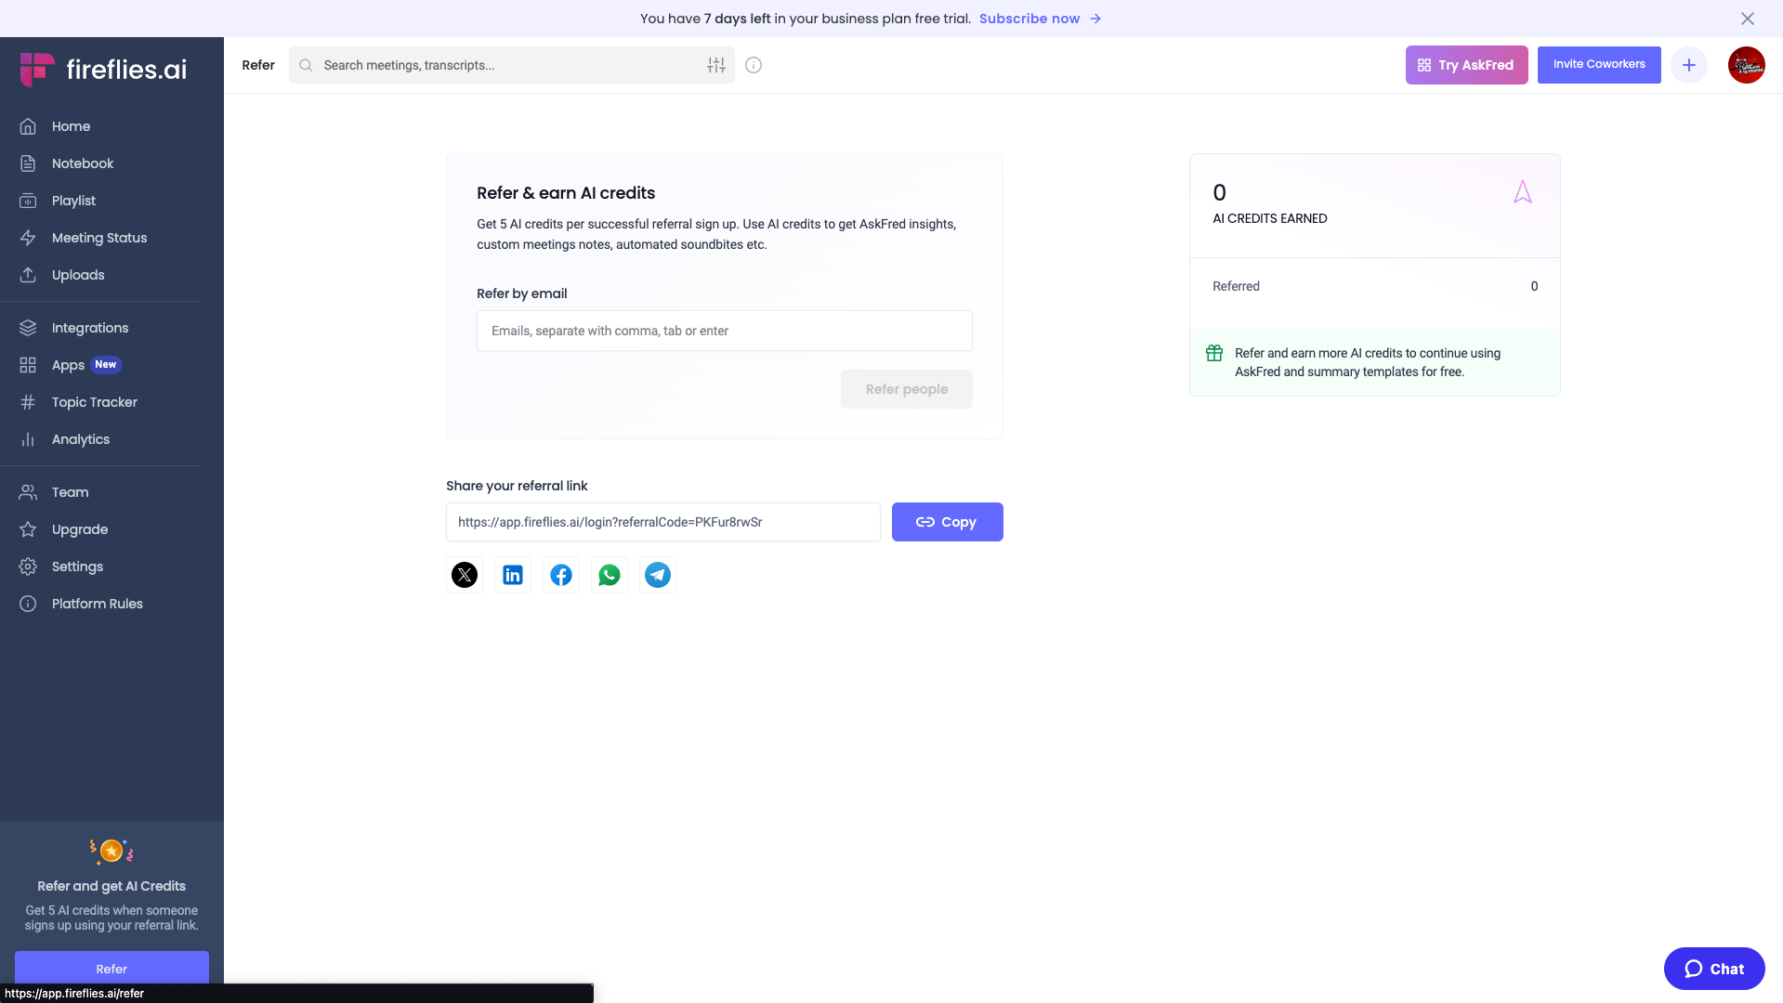Share referral link on Facebook

561,575
